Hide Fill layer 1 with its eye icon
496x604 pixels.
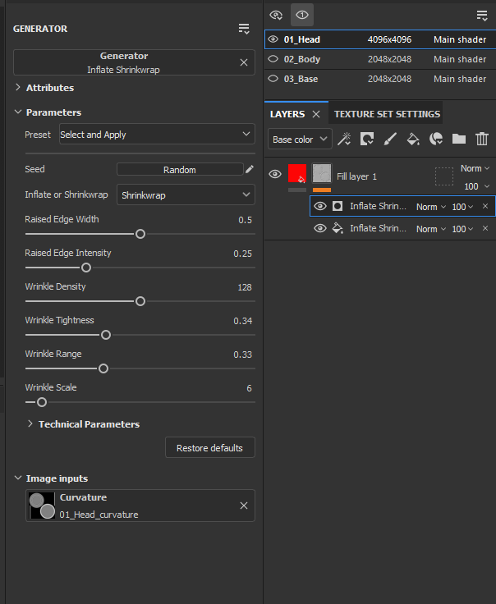275,174
